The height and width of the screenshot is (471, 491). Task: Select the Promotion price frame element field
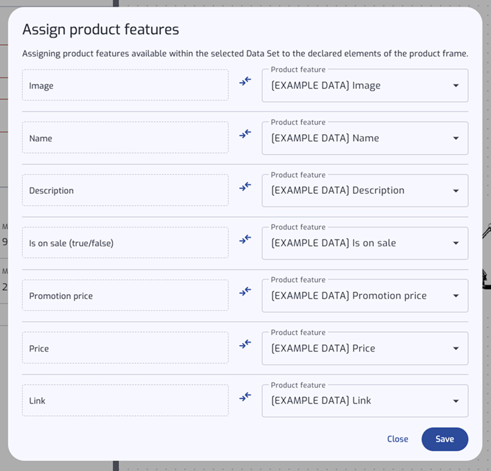click(125, 295)
